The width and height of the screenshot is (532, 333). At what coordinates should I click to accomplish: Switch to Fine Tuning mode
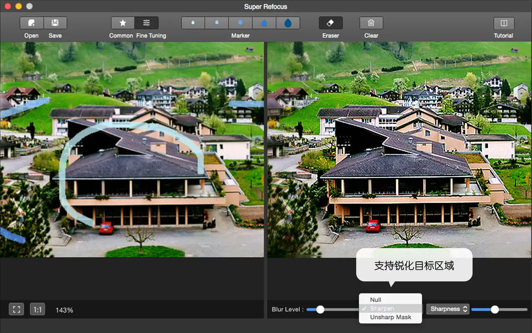tap(146, 23)
